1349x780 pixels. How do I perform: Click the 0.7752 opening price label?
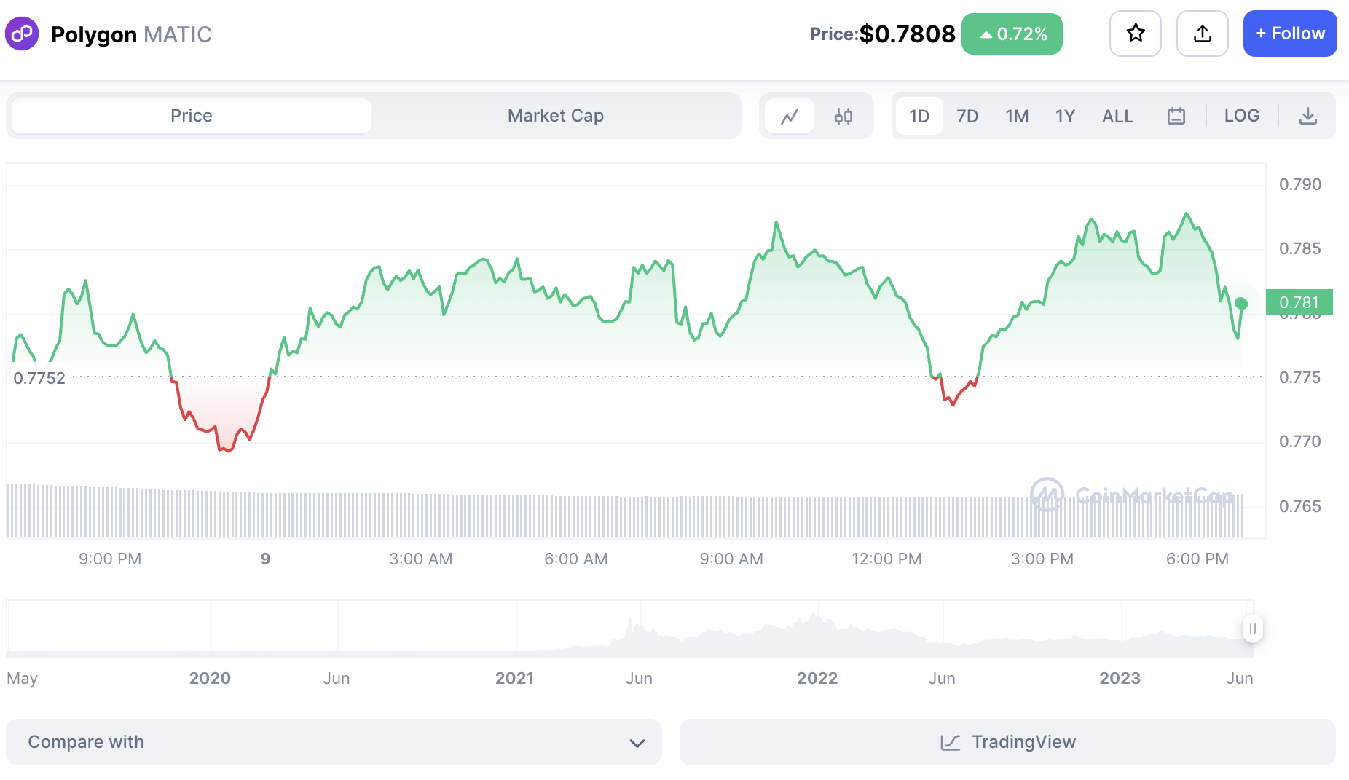39,378
